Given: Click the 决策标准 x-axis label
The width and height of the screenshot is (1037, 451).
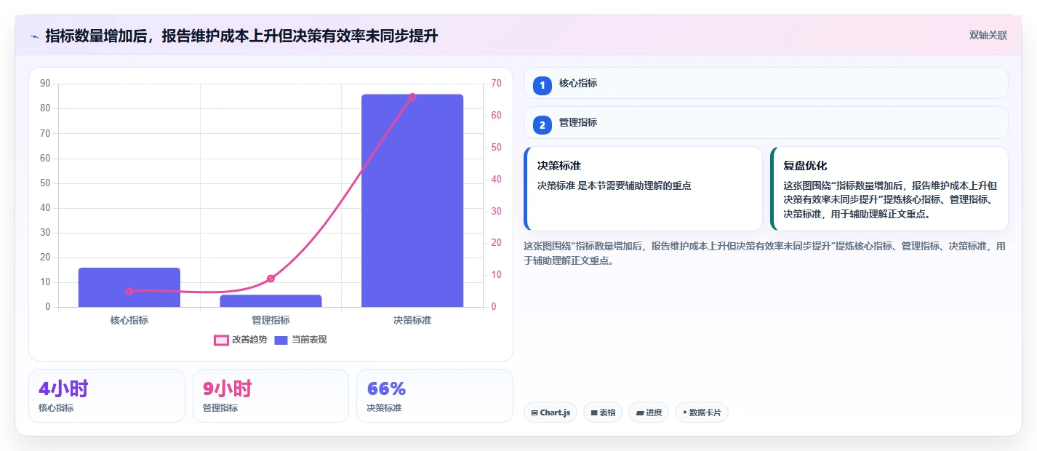Looking at the screenshot, I should [x=412, y=320].
